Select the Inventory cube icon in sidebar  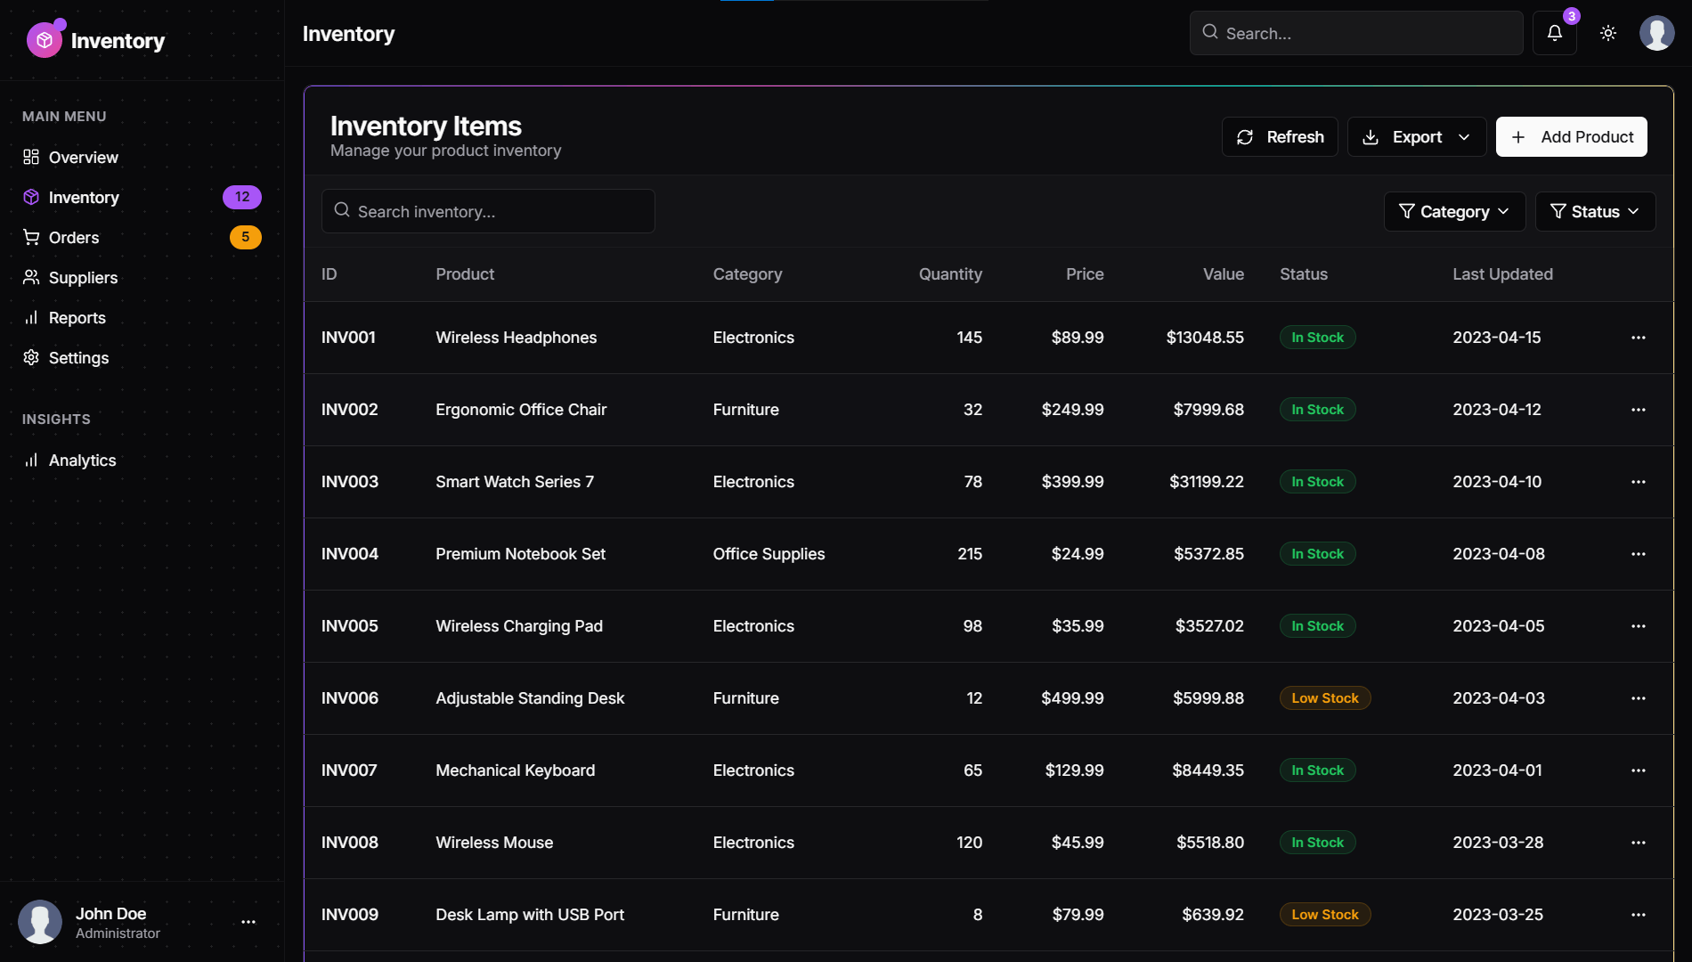(x=30, y=197)
